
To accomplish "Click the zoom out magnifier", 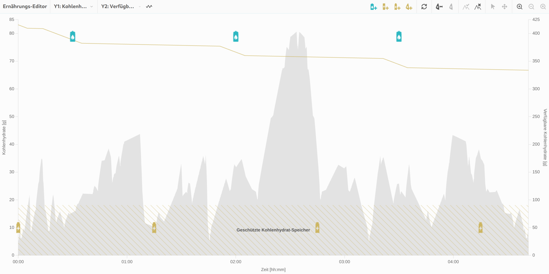I will [531, 7].
